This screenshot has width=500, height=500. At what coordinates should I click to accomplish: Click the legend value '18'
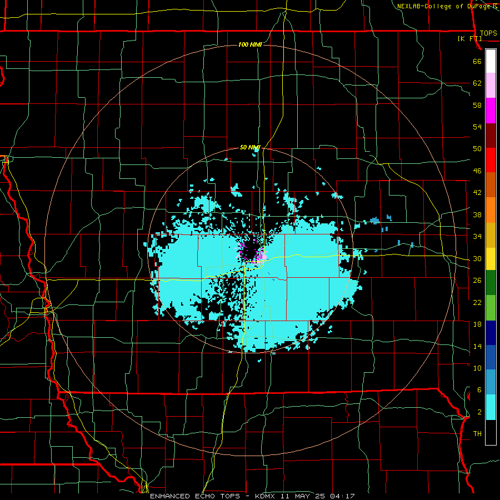point(477,324)
